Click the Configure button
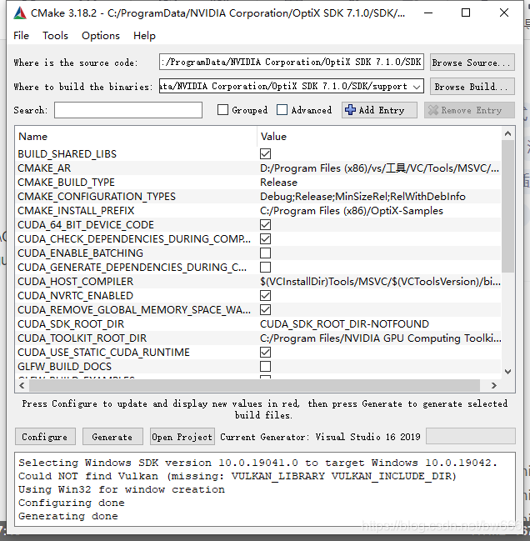530x541 pixels. [x=45, y=437]
